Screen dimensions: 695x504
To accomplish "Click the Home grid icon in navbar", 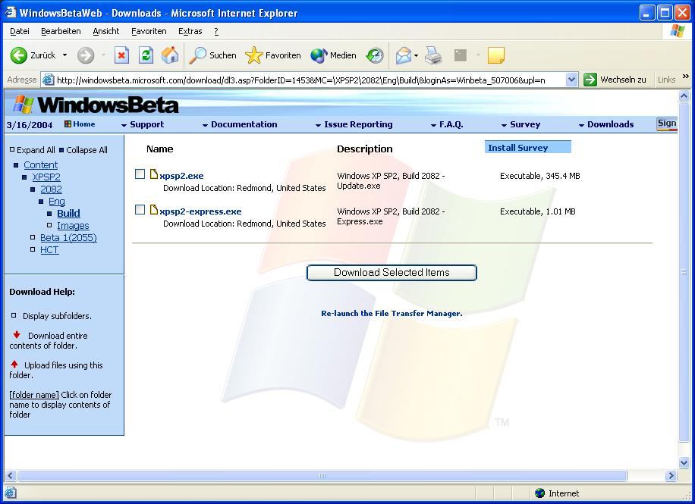I will pos(68,124).
